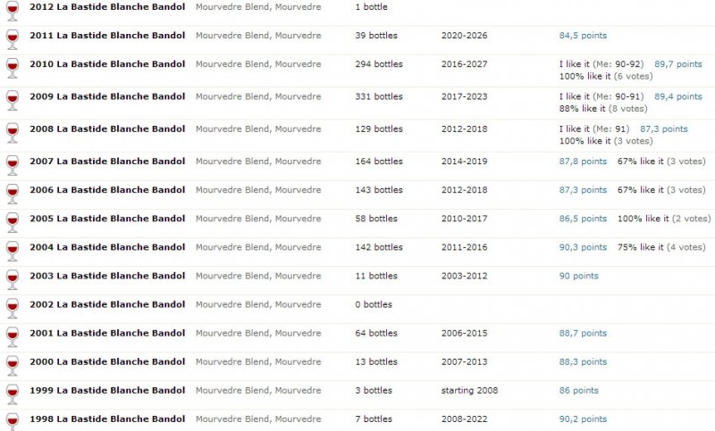Open 2012 La Bastide Blanche Bandol entry
The image size is (715, 431).
coord(107,7)
